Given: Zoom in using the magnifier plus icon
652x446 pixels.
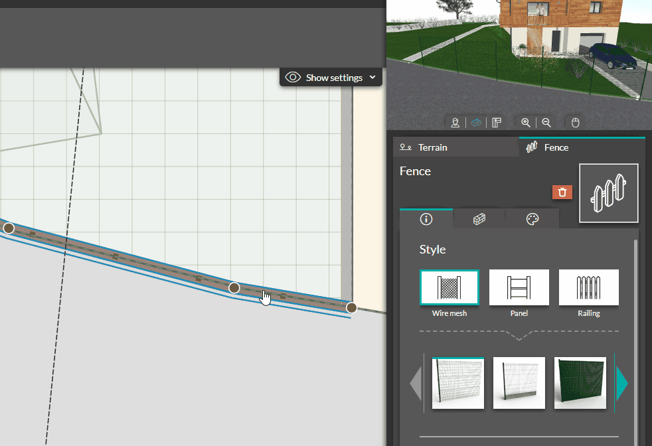Looking at the screenshot, I should (526, 122).
